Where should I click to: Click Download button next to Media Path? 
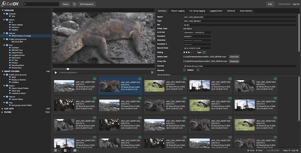[x=234, y=57]
